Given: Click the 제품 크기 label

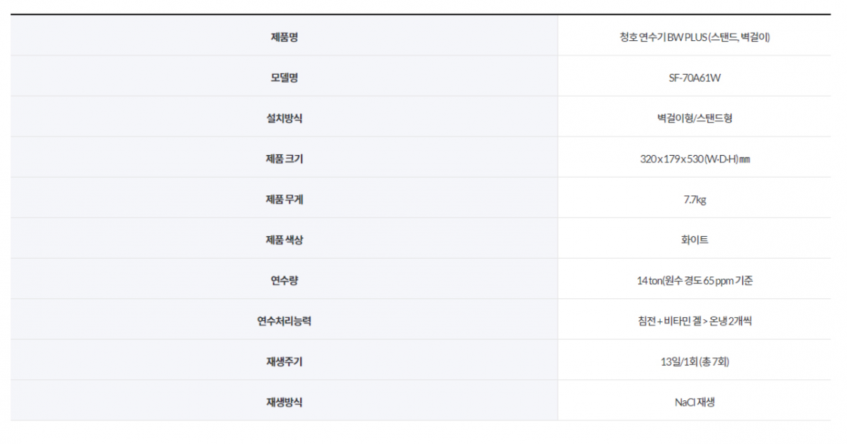Looking at the screenshot, I should pos(284,159).
